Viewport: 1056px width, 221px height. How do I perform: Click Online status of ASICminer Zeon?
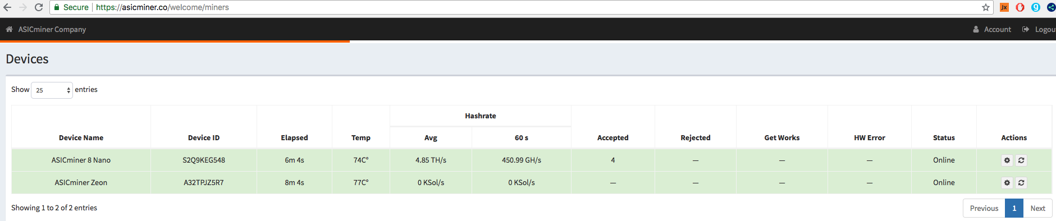click(944, 183)
